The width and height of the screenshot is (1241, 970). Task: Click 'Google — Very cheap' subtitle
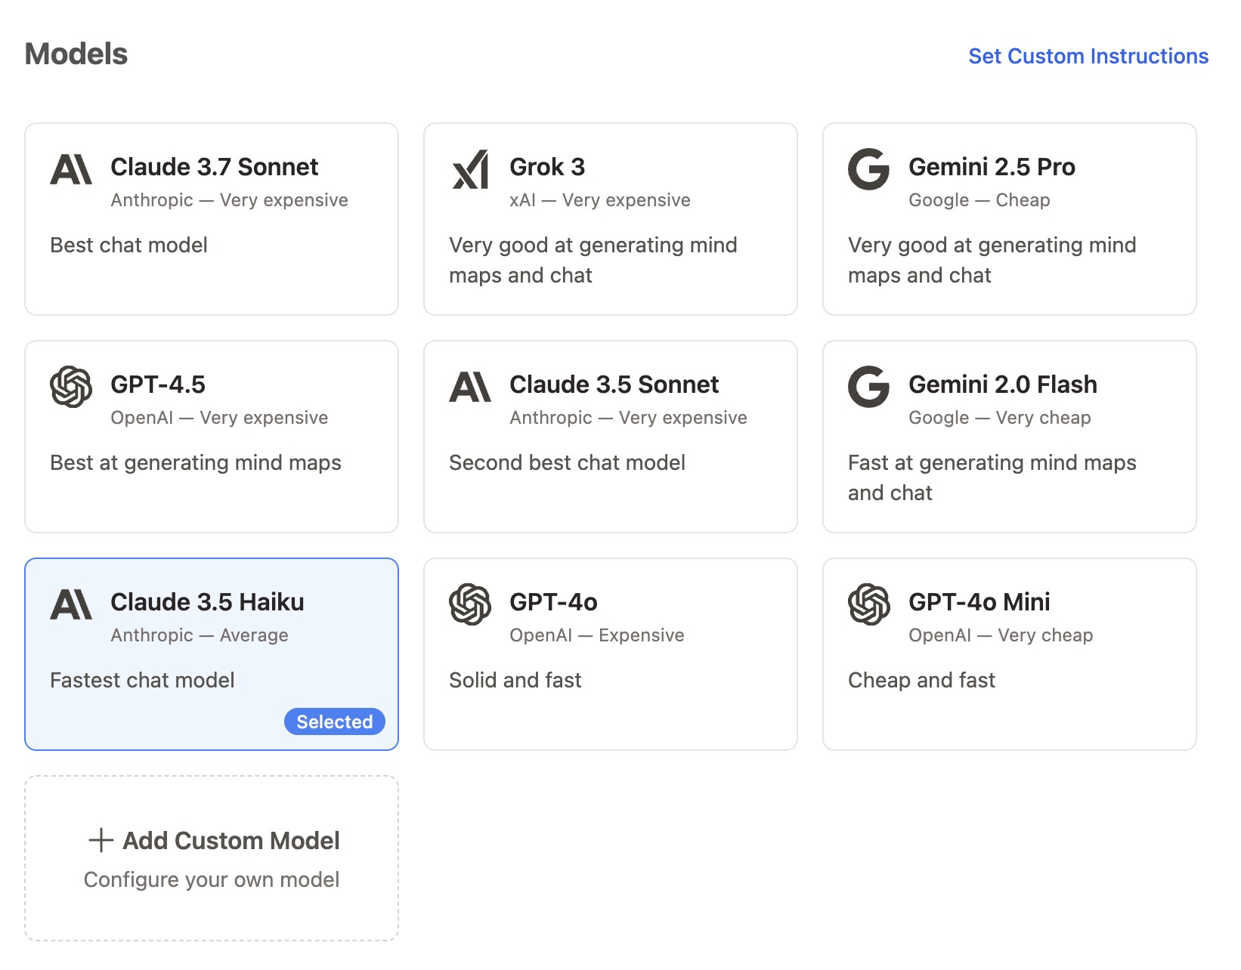(1000, 418)
